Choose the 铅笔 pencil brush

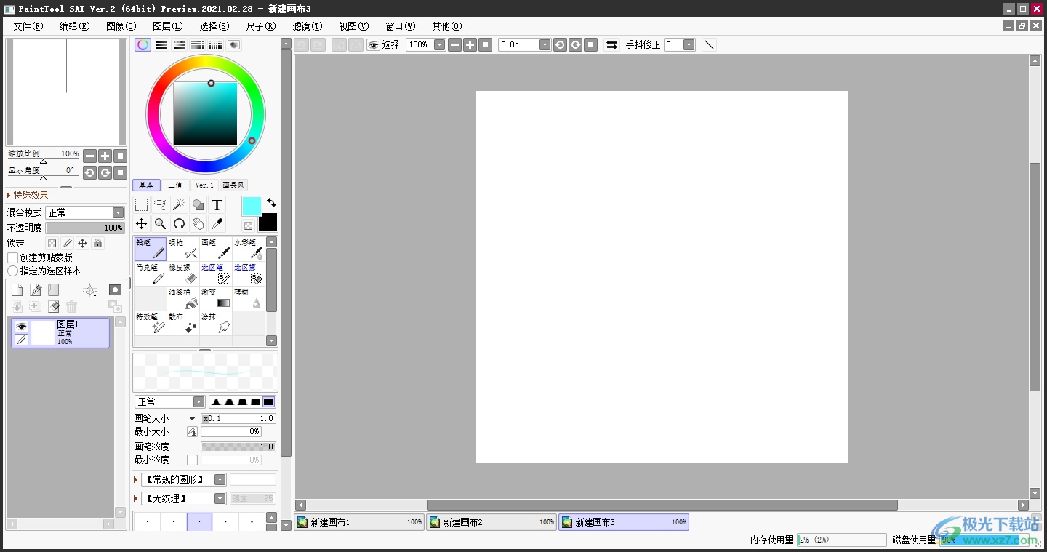pos(151,249)
